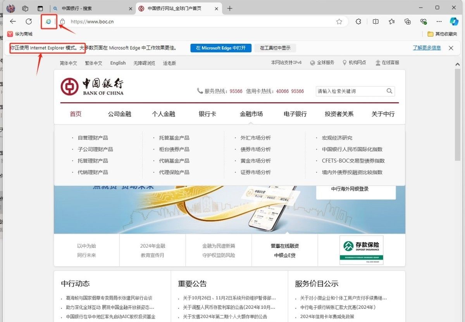Click the 在 Microsoft Edge 中打开 button
This screenshot has width=465, height=322.
click(x=221, y=48)
